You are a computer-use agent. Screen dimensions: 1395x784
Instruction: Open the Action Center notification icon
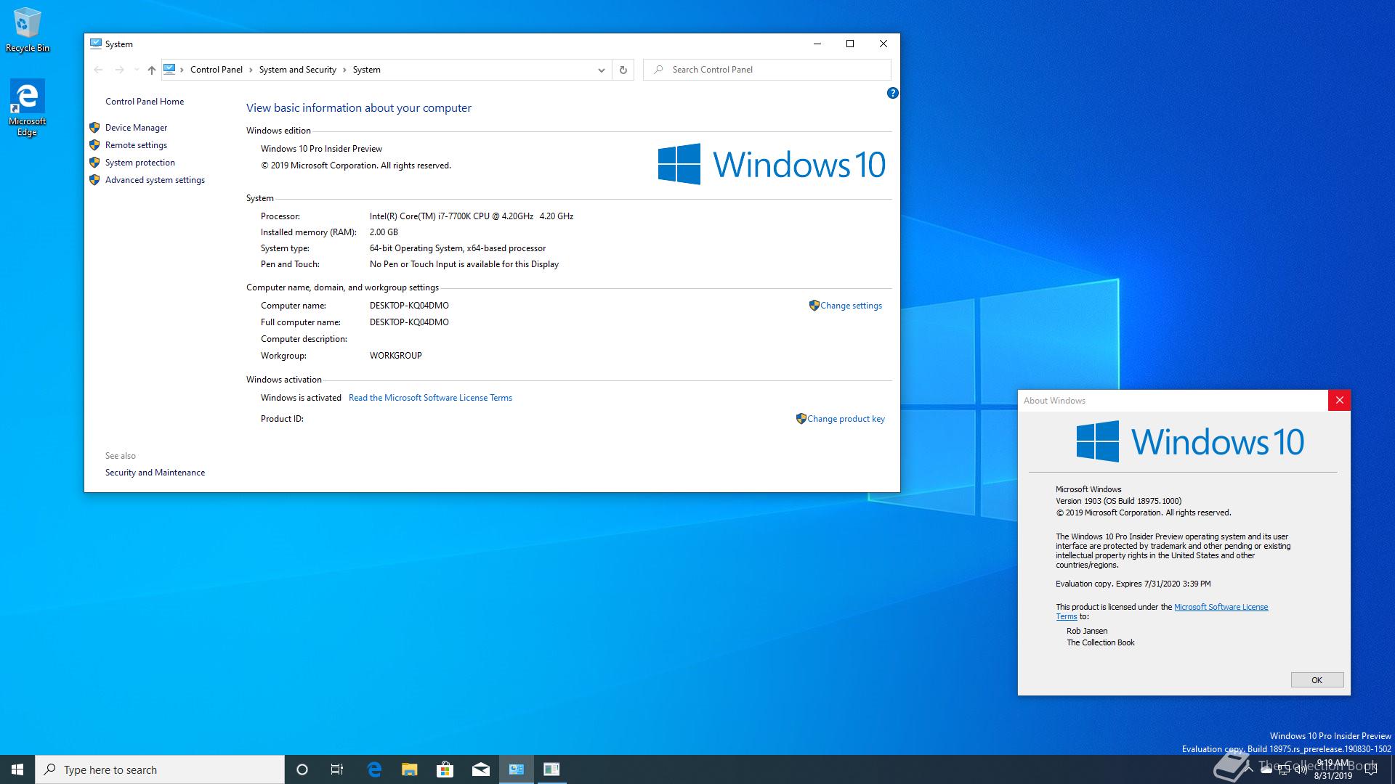pyautogui.click(x=1372, y=769)
